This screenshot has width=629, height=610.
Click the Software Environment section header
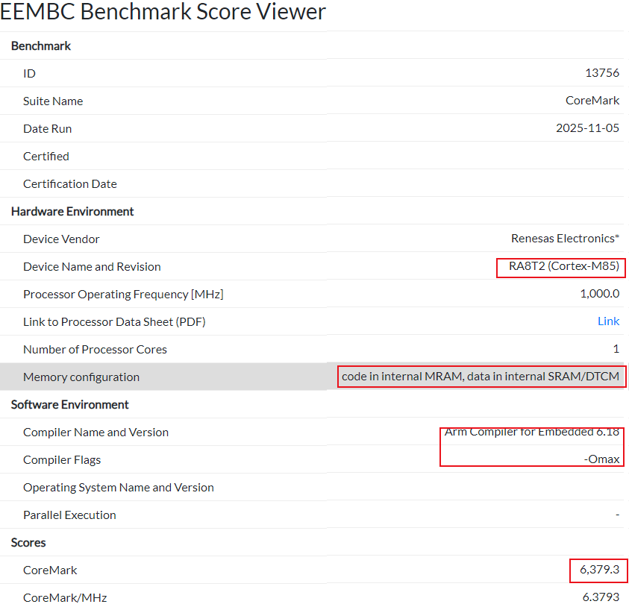coord(70,404)
